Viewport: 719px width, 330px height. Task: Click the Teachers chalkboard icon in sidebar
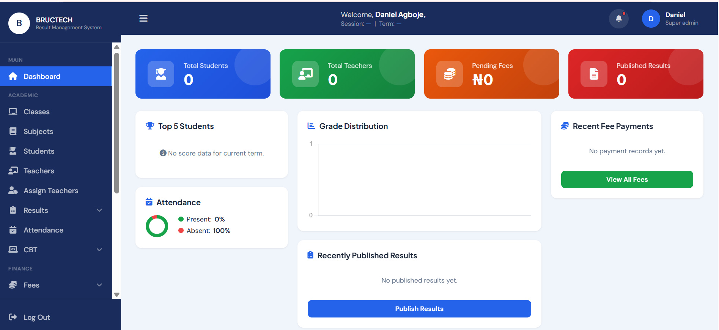click(13, 171)
